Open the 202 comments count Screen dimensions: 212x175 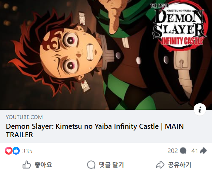pos(172,151)
